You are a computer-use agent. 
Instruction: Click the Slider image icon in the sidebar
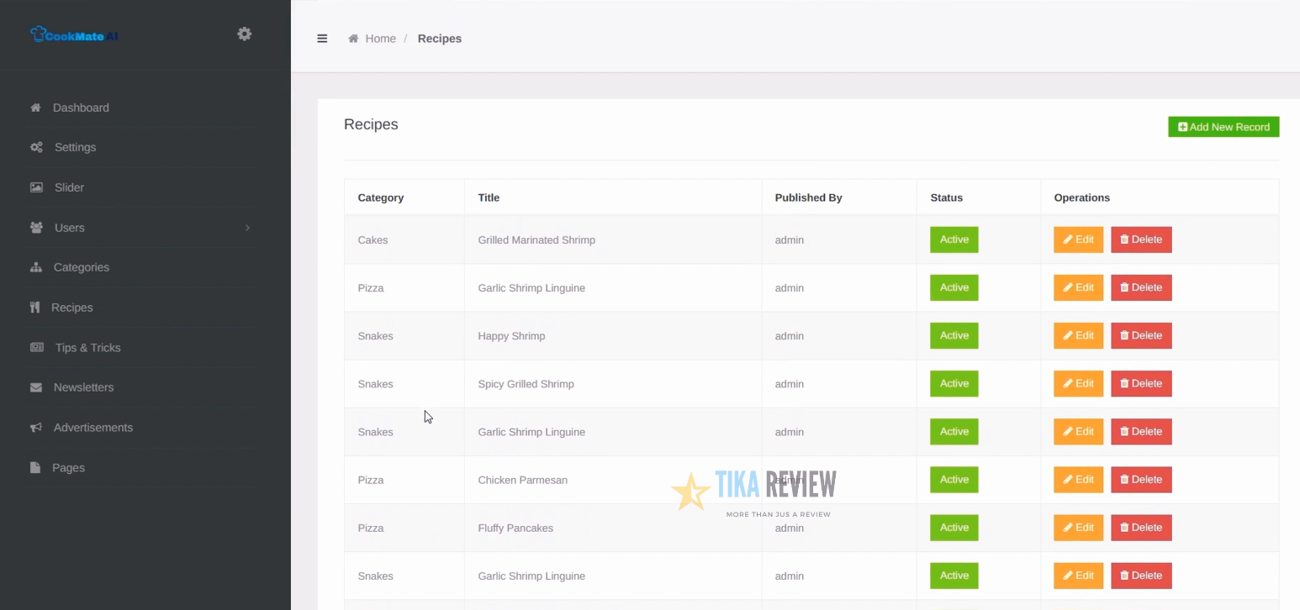(x=34, y=187)
